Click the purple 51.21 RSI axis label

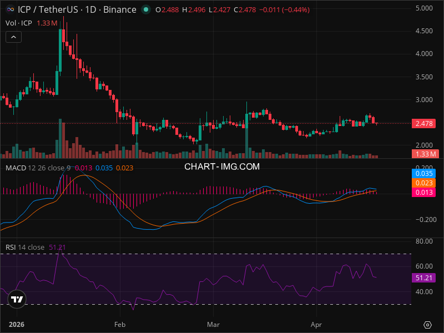[x=423, y=278]
